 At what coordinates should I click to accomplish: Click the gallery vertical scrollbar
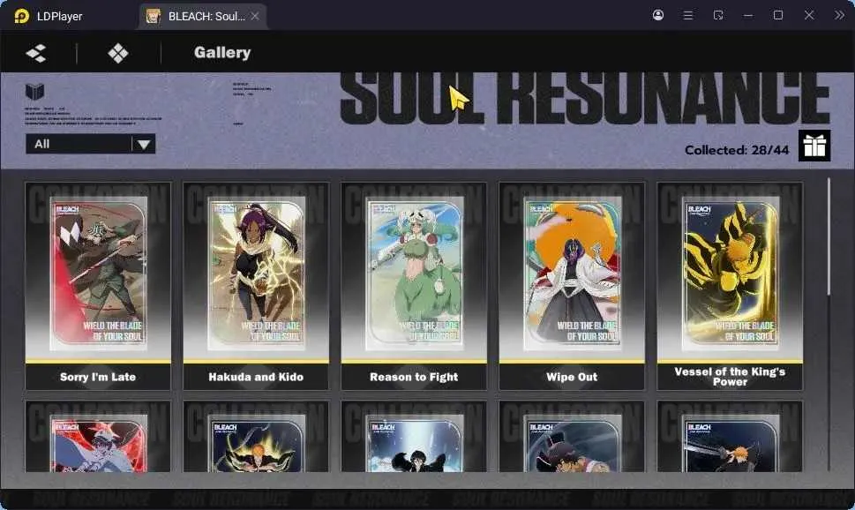coord(829,236)
